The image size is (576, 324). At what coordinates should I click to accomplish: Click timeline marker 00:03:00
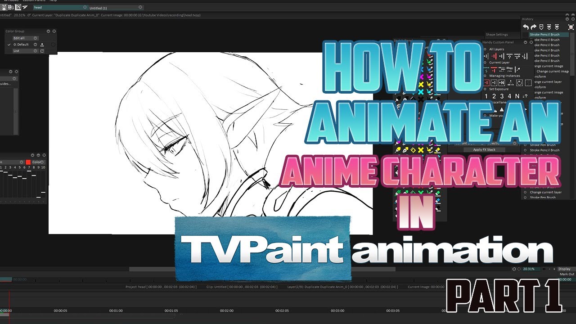tap(337, 310)
